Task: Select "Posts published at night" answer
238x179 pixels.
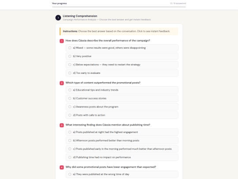Action: tap(122, 132)
